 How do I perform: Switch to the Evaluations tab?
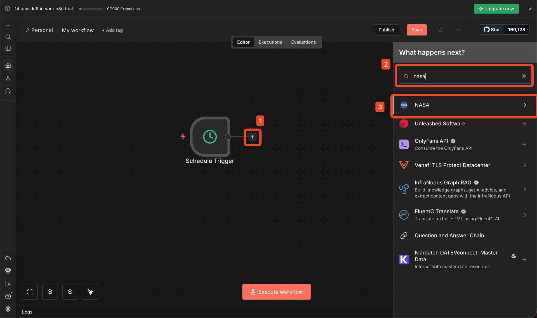click(x=303, y=42)
